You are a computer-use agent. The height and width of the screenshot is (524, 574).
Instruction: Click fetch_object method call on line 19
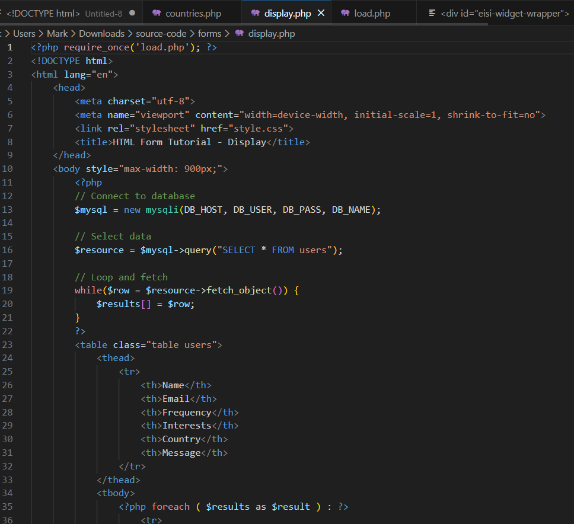point(240,290)
